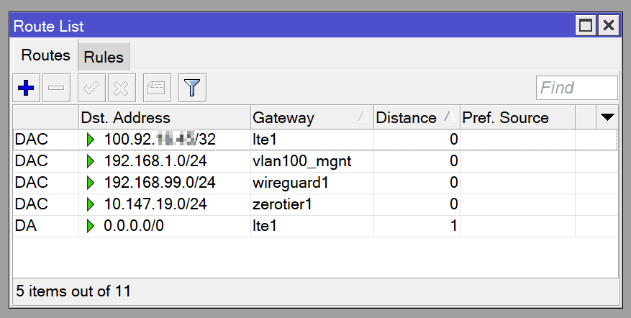Click the minus Remove route icon
This screenshot has height=318, width=631.
(x=56, y=88)
